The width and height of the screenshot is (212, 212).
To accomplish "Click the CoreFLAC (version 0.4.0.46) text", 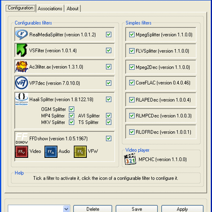I will [x=163, y=83].
